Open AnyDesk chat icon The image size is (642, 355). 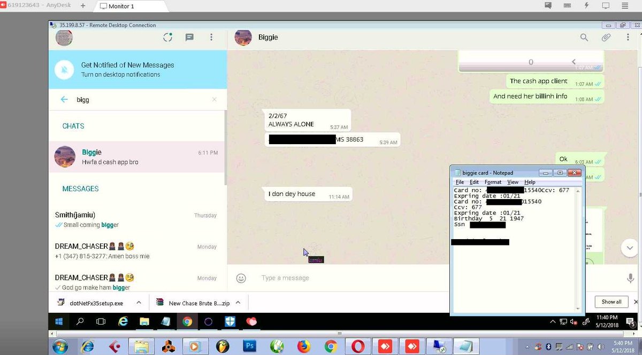tap(548, 6)
